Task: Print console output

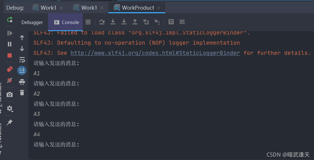Action: coord(22,82)
